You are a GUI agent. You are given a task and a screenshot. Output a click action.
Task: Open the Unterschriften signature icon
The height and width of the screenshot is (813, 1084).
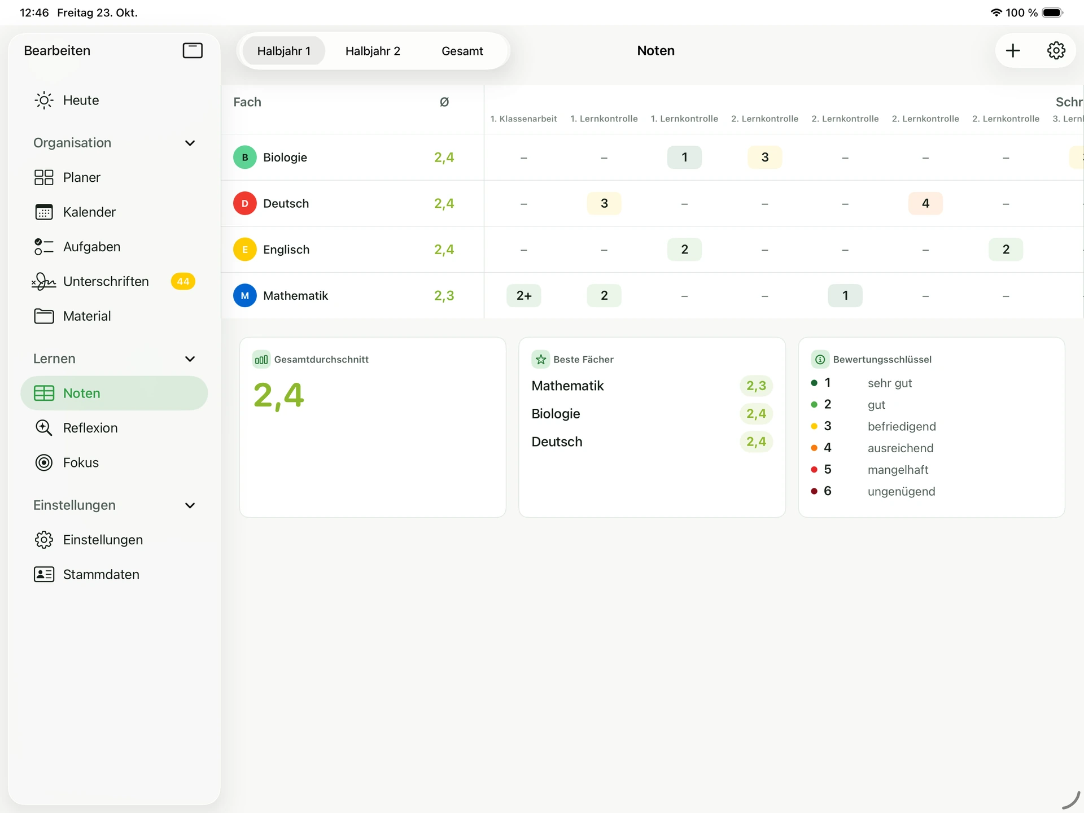[x=44, y=281]
